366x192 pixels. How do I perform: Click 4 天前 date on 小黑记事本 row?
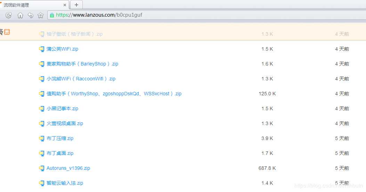(342, 108)
